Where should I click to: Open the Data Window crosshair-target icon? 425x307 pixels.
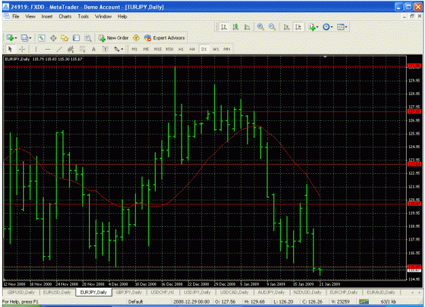(x=53, y=38)
